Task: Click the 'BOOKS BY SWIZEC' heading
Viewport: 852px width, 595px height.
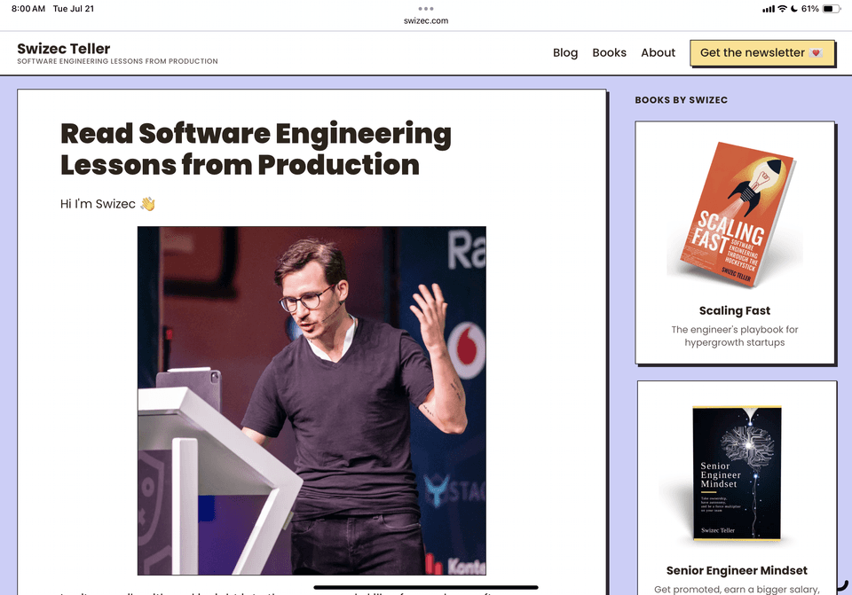Action: pos(682,100)
